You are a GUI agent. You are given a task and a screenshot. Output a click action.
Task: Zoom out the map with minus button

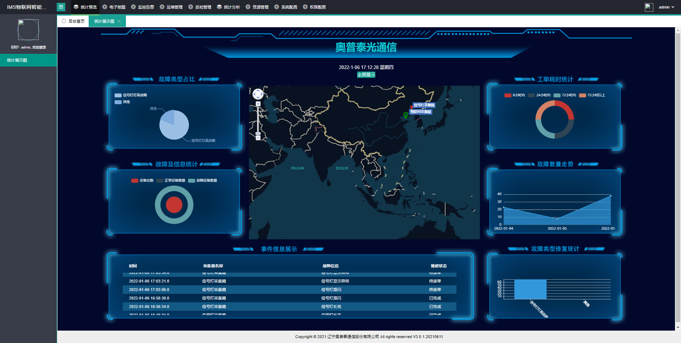258,138
